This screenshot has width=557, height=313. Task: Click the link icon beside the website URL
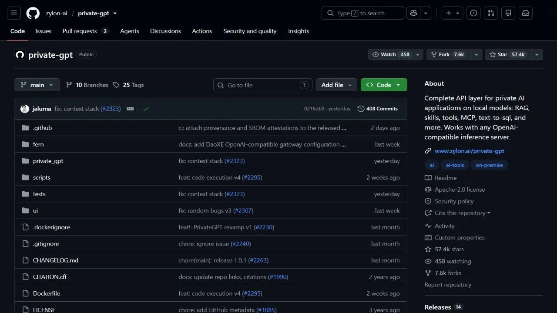click(428, 151)
